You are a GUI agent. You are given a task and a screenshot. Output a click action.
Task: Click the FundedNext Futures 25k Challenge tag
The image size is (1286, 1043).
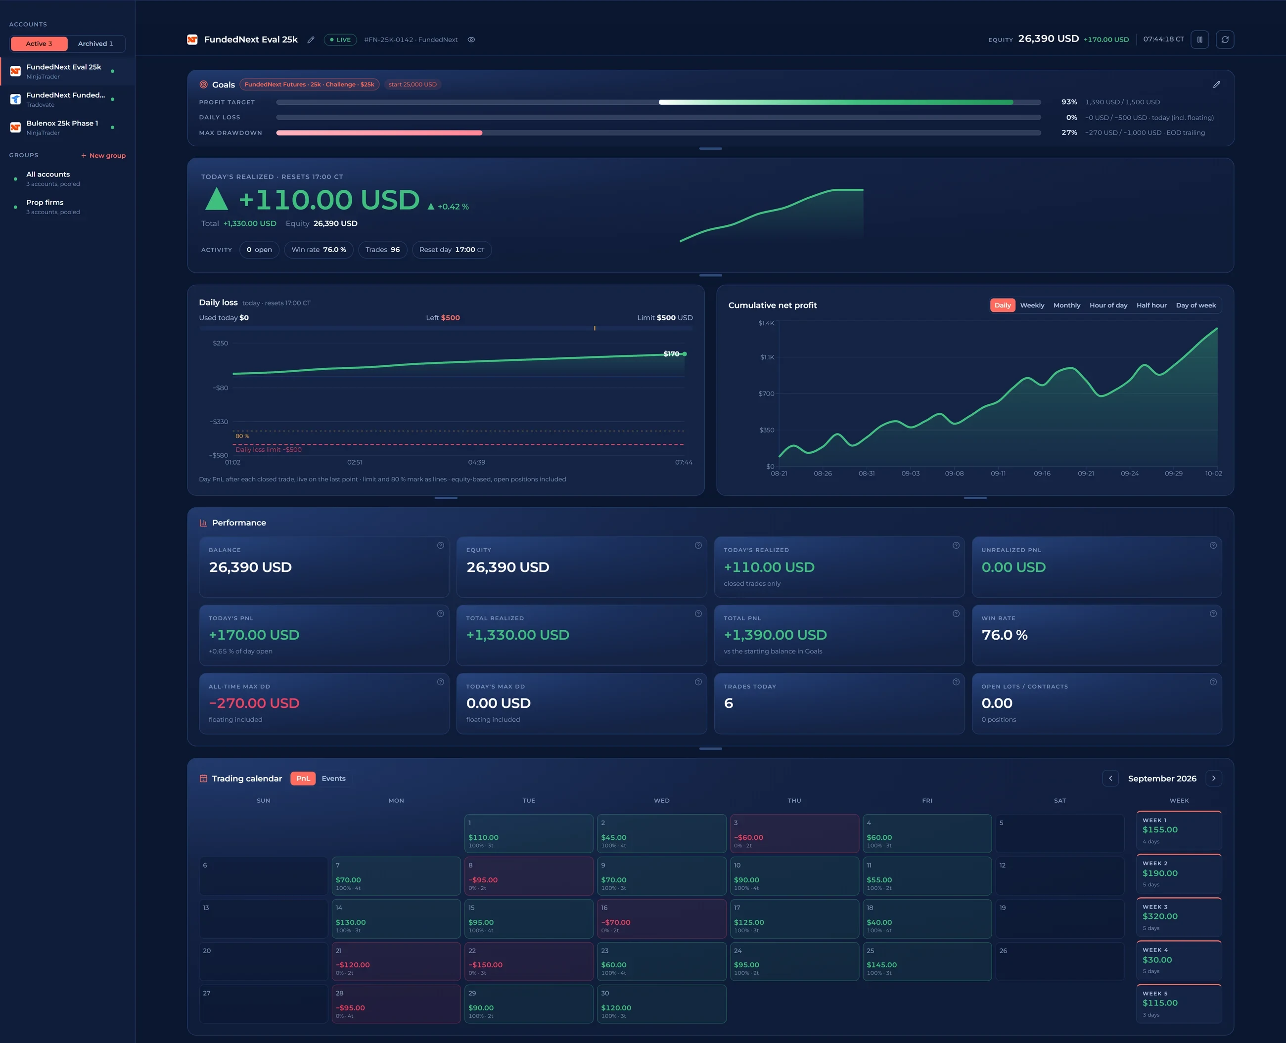[309, 85]
